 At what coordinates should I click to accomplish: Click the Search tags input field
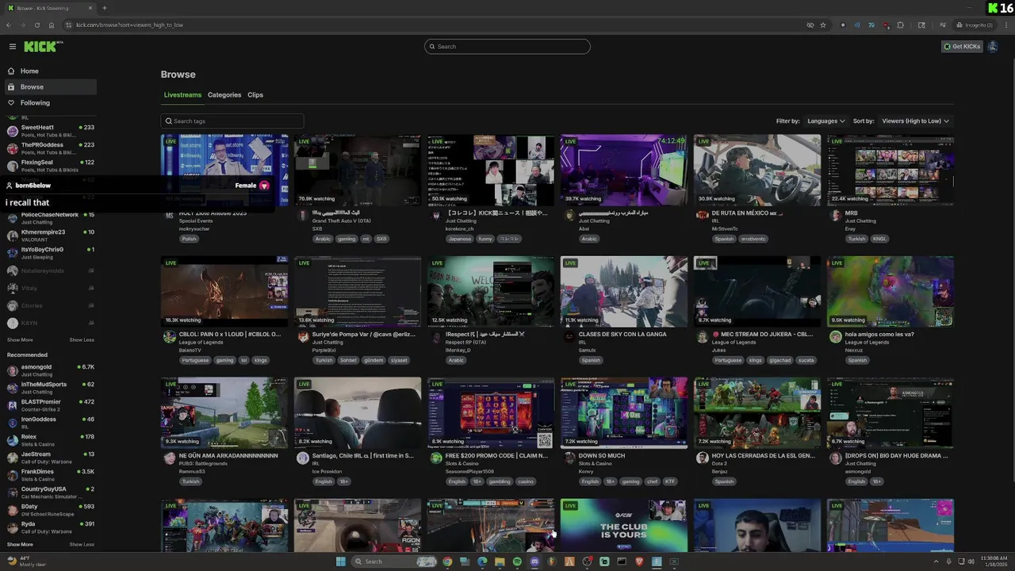click(x=232, y=121)
